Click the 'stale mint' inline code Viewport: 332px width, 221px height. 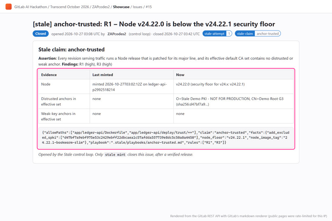[115, 155]
